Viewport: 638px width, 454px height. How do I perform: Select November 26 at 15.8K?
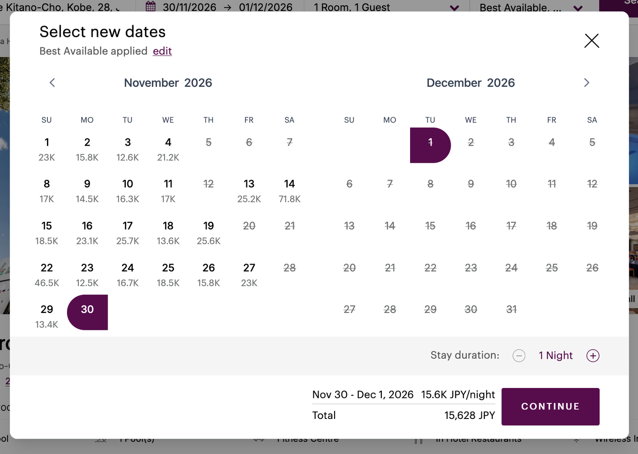point(209,275)
